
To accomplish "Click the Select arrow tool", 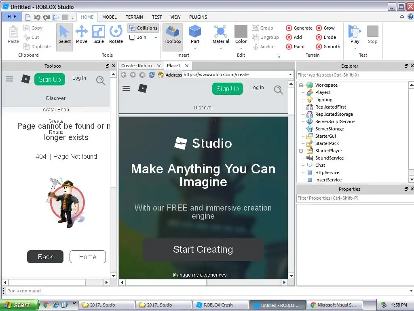I will tap(65, 37).
